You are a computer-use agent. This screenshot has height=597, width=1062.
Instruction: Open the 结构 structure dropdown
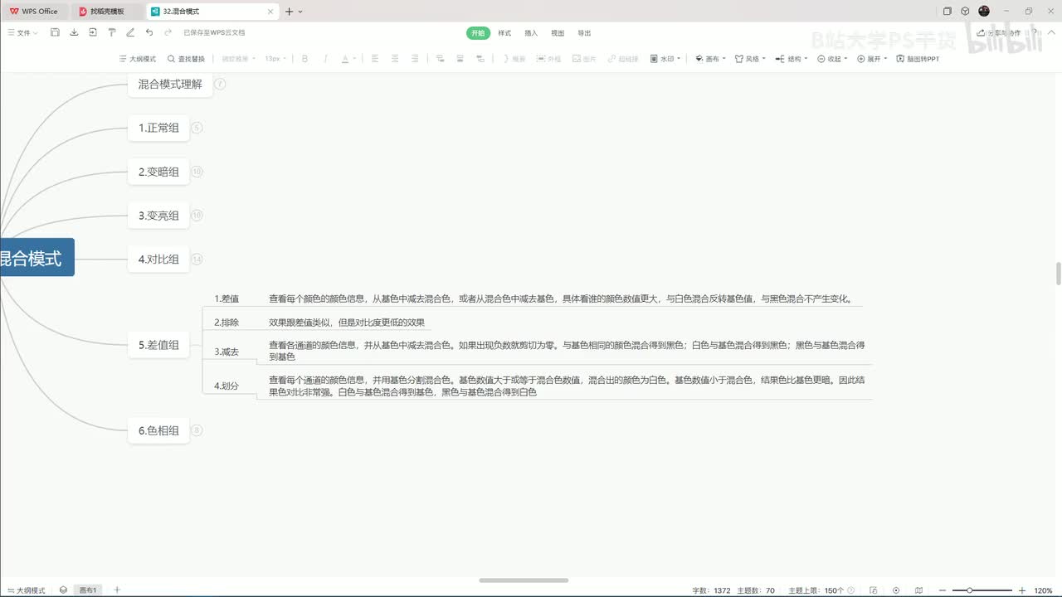[792, 59]
